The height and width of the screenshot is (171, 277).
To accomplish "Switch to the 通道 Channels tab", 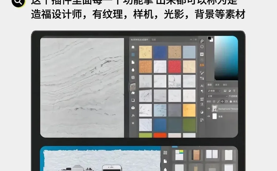I will (217, 85).
